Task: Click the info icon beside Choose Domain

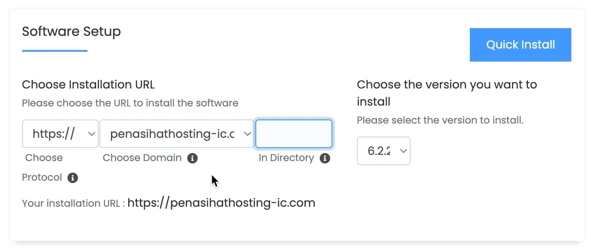Action: click(192, 158)
